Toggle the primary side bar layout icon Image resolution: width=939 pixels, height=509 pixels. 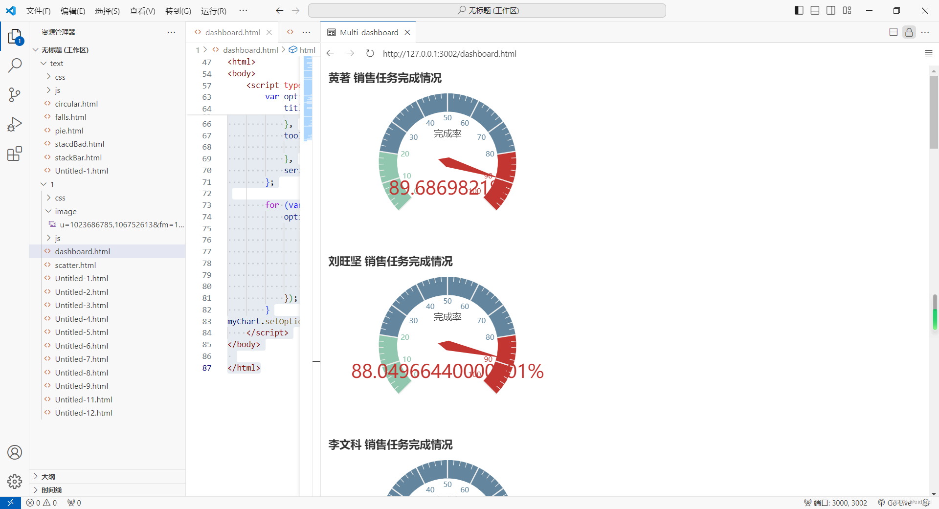click(x=799, y=10)
